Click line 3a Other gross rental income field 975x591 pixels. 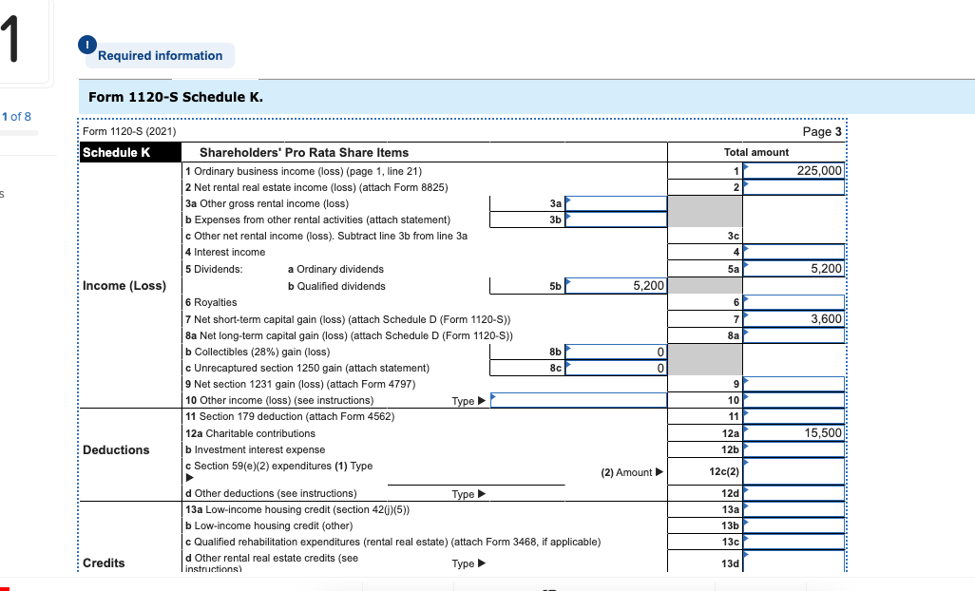(x=618, y=202)
